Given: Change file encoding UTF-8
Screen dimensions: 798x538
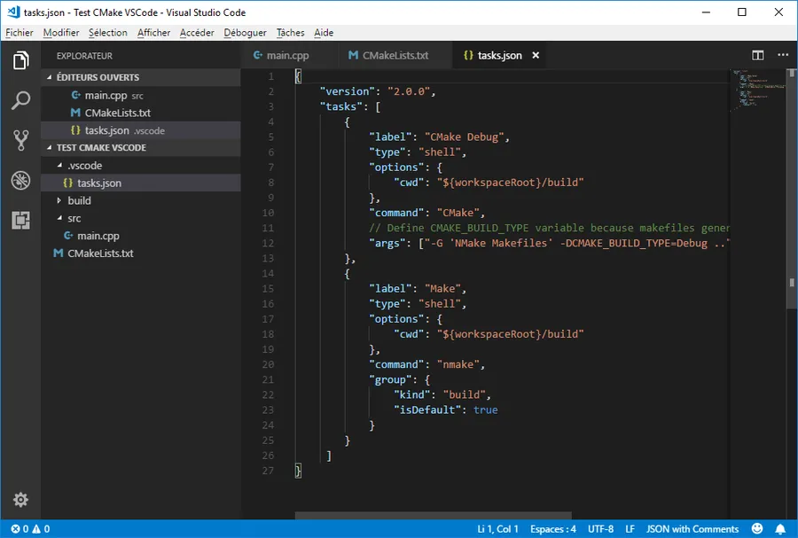Looking at the screenshot, I should coord(600,529).
